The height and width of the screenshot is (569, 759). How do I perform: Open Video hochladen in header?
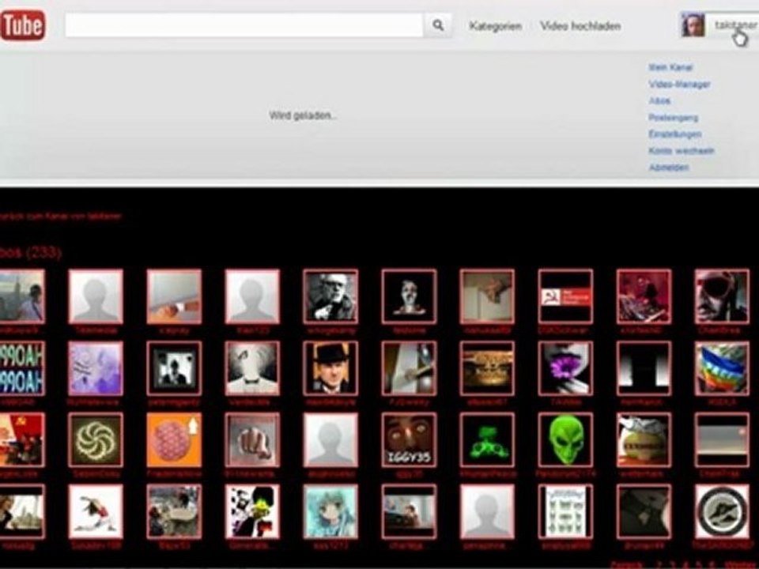coord(580,26)
